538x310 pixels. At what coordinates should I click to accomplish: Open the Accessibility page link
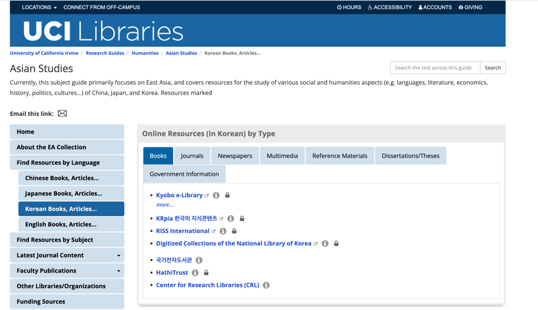[x=390, y=7]
